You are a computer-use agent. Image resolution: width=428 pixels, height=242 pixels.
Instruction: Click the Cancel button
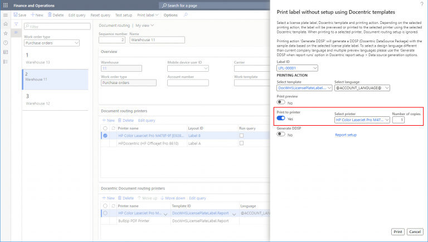click(x=415, y=231)
